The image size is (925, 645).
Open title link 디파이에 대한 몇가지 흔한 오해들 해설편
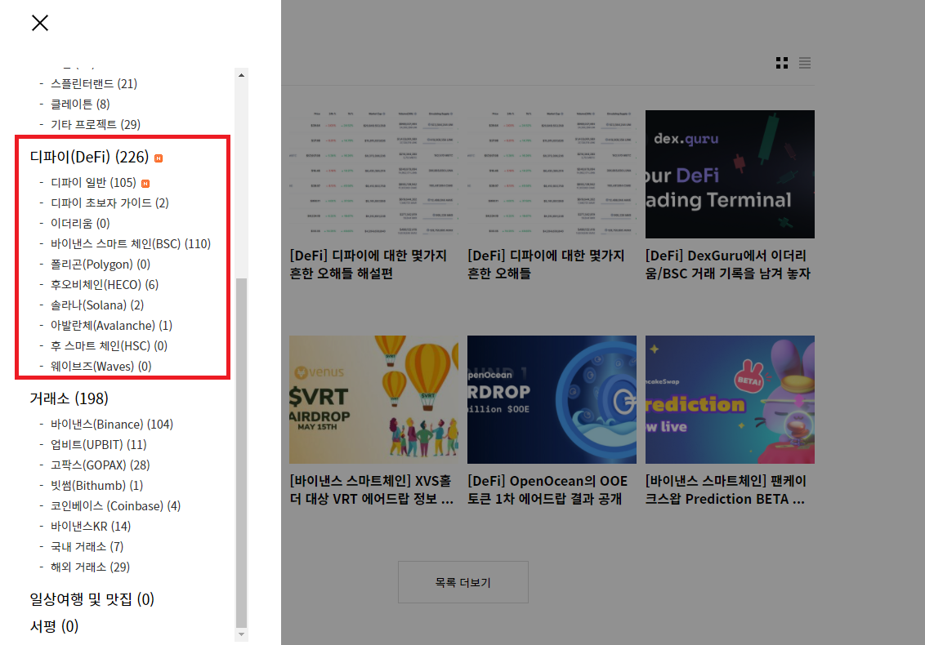click(369, 265)
